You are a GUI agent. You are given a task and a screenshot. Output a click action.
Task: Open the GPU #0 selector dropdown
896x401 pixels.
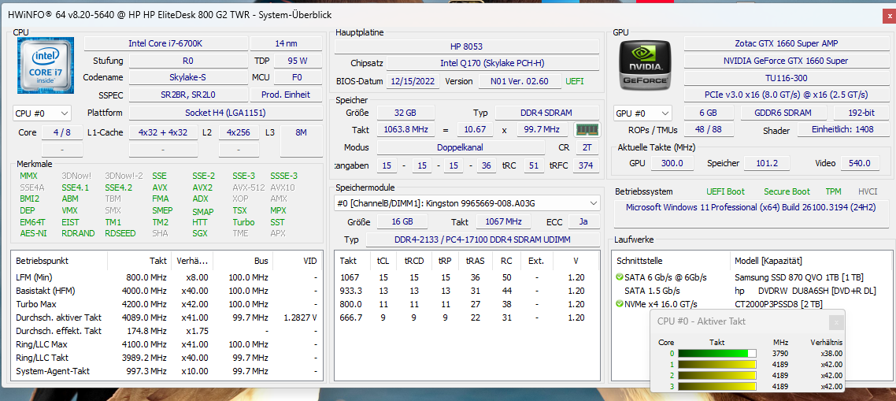click(x=642, y=113)
